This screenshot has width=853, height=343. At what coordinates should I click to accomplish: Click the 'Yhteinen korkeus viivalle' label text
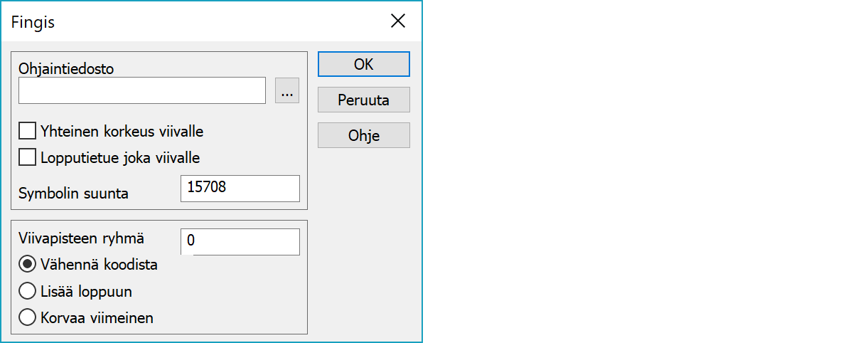[x=122, y=132]
